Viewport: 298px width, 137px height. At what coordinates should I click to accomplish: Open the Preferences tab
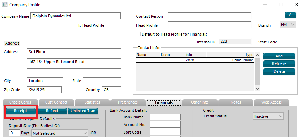128,102
